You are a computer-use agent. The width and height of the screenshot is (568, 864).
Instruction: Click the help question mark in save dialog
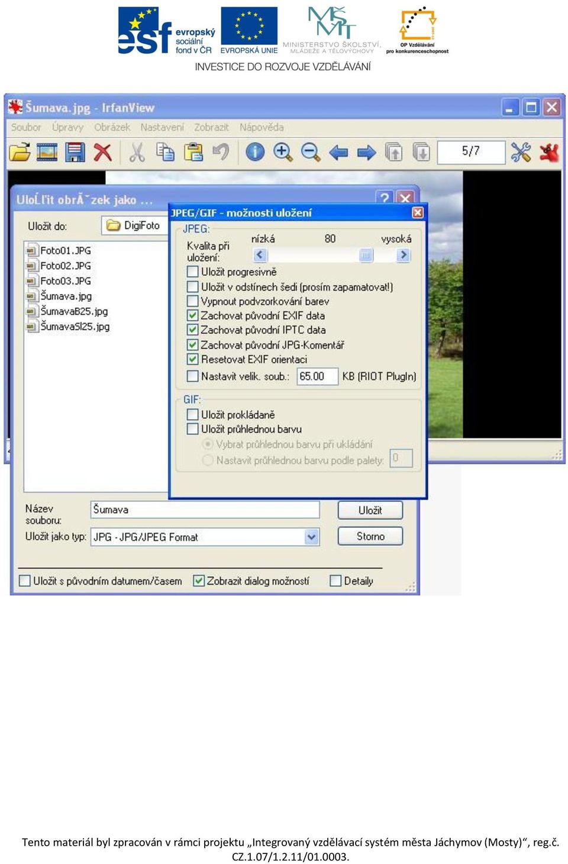click(x=385, y=197)
